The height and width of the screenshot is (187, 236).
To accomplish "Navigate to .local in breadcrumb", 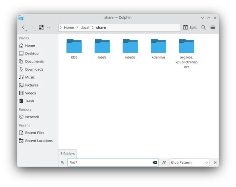I will click(85, 28).
